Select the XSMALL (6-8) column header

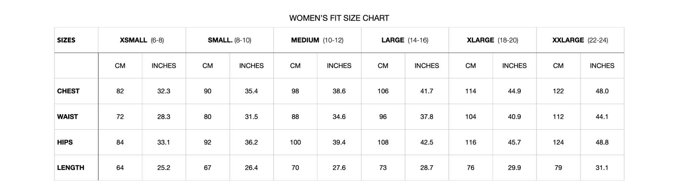tap(142, 40)
